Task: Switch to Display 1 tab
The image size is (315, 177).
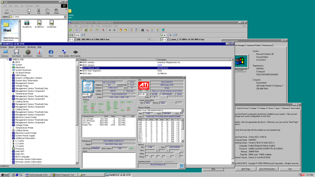Action: click(x=254, y=108)
